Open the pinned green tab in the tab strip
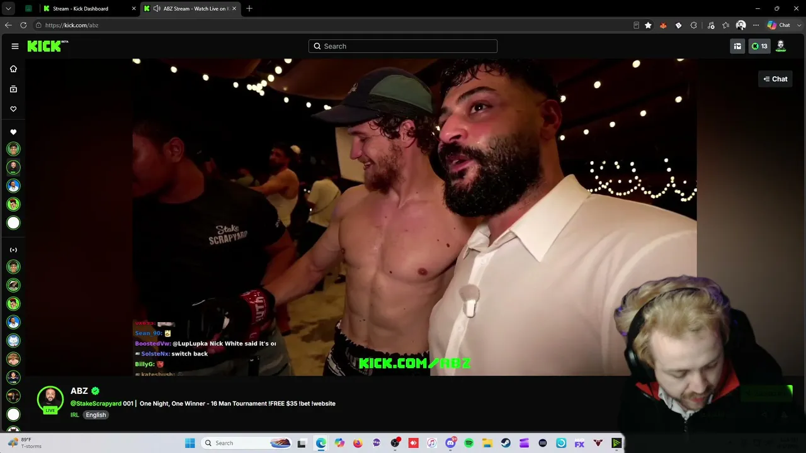 pos(28,8)
